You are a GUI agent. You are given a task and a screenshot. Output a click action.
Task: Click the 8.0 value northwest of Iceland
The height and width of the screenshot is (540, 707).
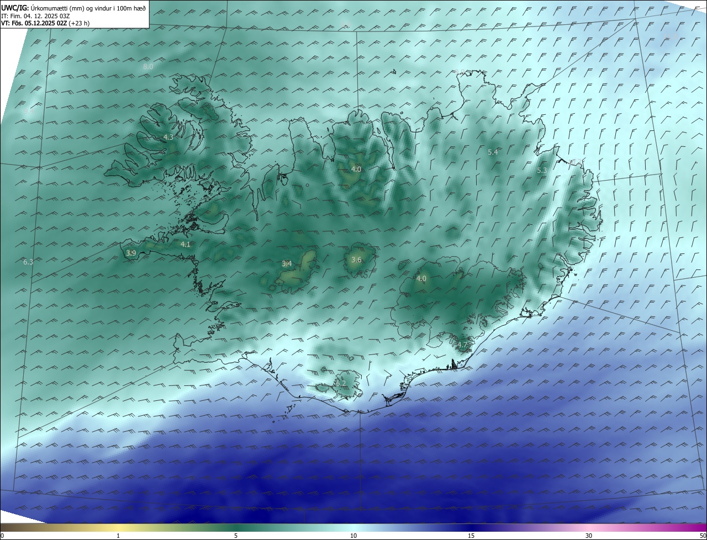pos(148,67)
